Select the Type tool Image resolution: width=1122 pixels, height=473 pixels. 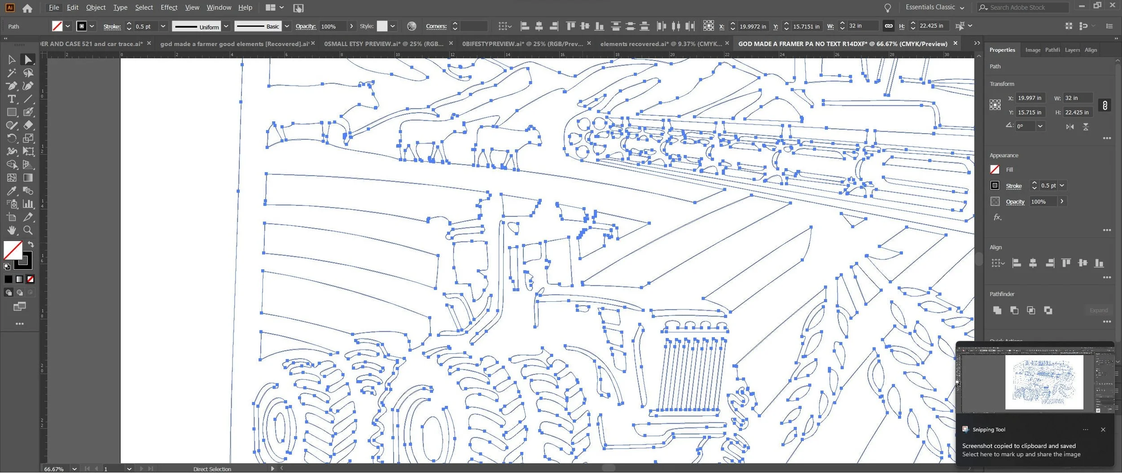point(12,99)
